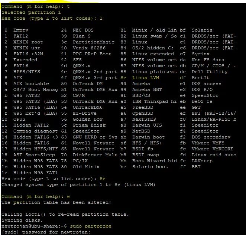246x235 pixels.
Task: Click the 'Darwin boot' entry
Action: click(148, 137)
